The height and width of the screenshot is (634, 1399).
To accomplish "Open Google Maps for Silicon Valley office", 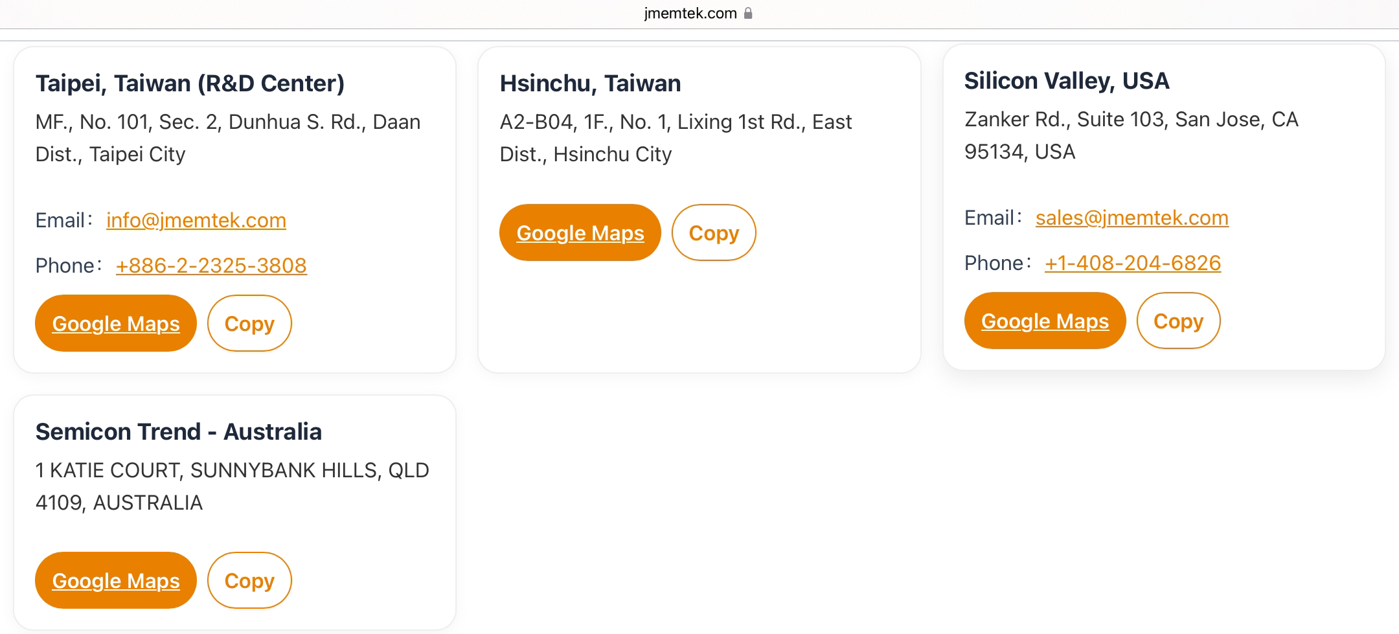I will pos(1045,321).
